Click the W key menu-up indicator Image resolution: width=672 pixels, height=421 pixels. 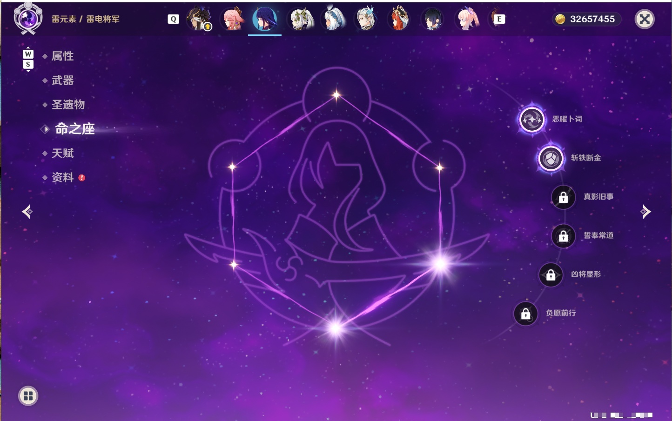[28, 54]
